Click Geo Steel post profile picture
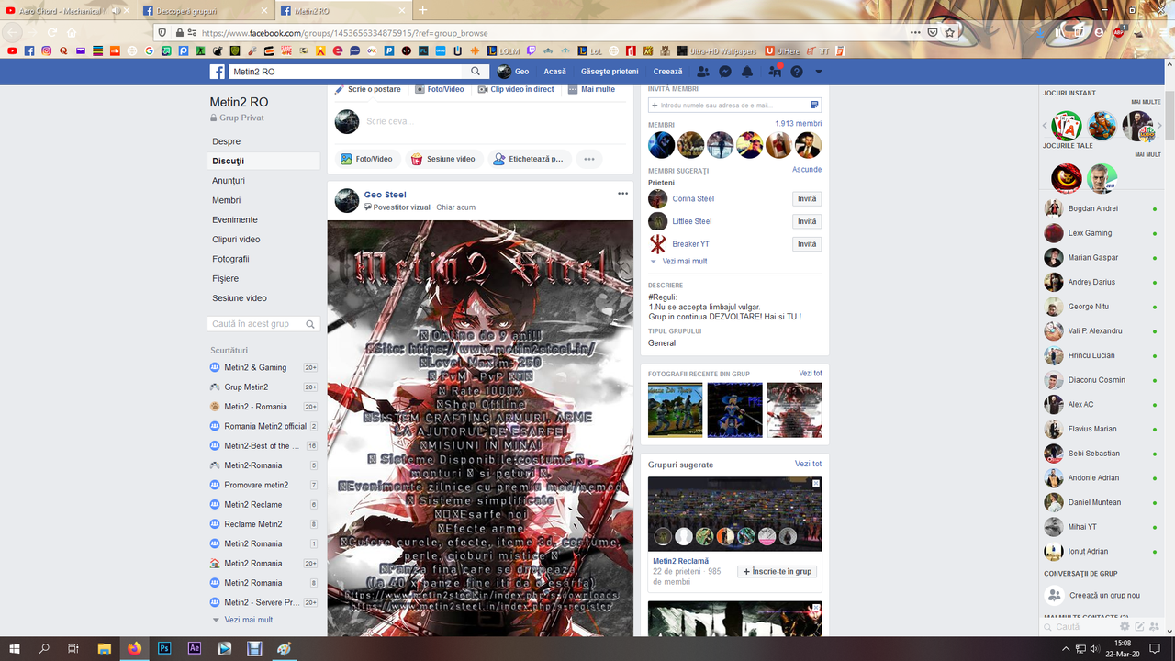This screenshot has height=661, width=1175. pyautogui.click(x=347, y=200)
